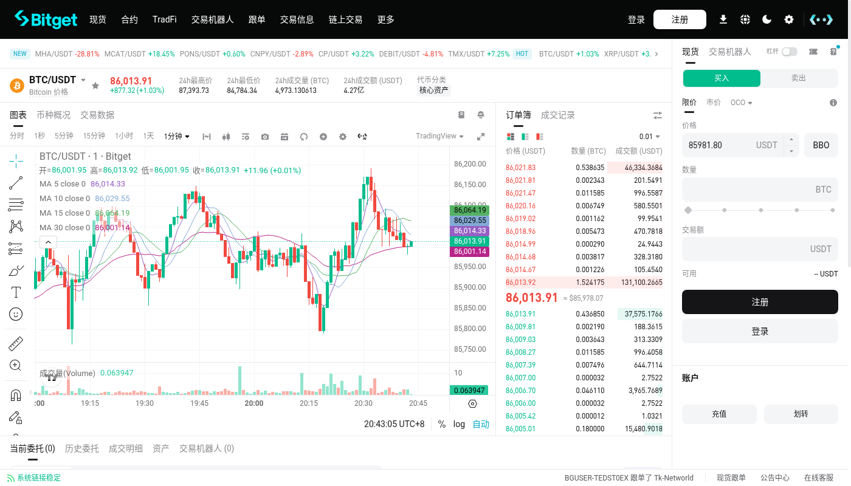
Task: Open the language globe icon
Action: point(745,19)
